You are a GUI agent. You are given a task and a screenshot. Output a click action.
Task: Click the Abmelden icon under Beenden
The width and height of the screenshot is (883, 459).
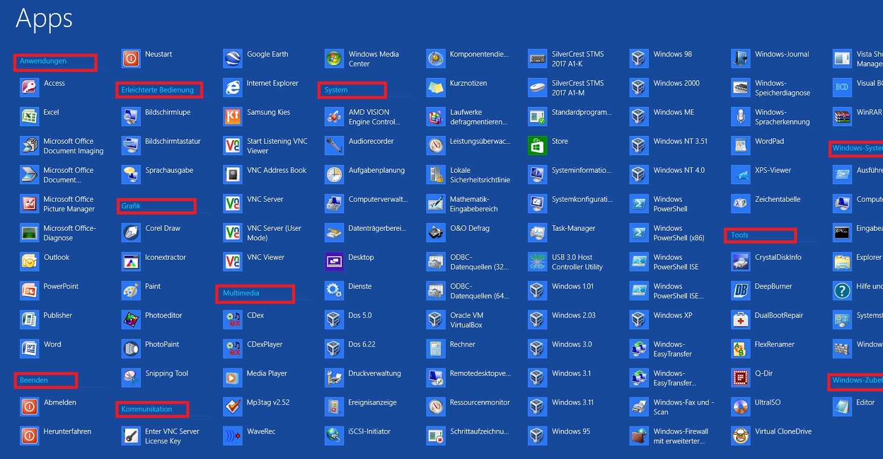click(29, 406)
